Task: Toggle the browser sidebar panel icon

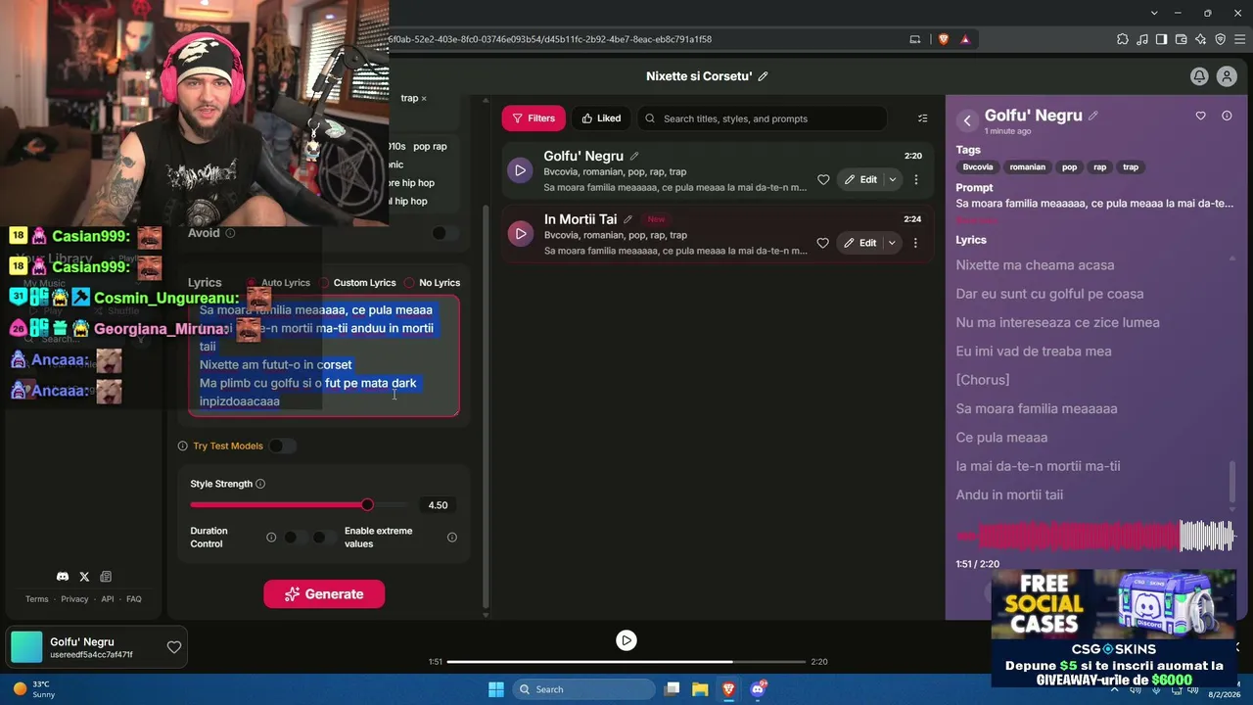Action: point(1161,39)
